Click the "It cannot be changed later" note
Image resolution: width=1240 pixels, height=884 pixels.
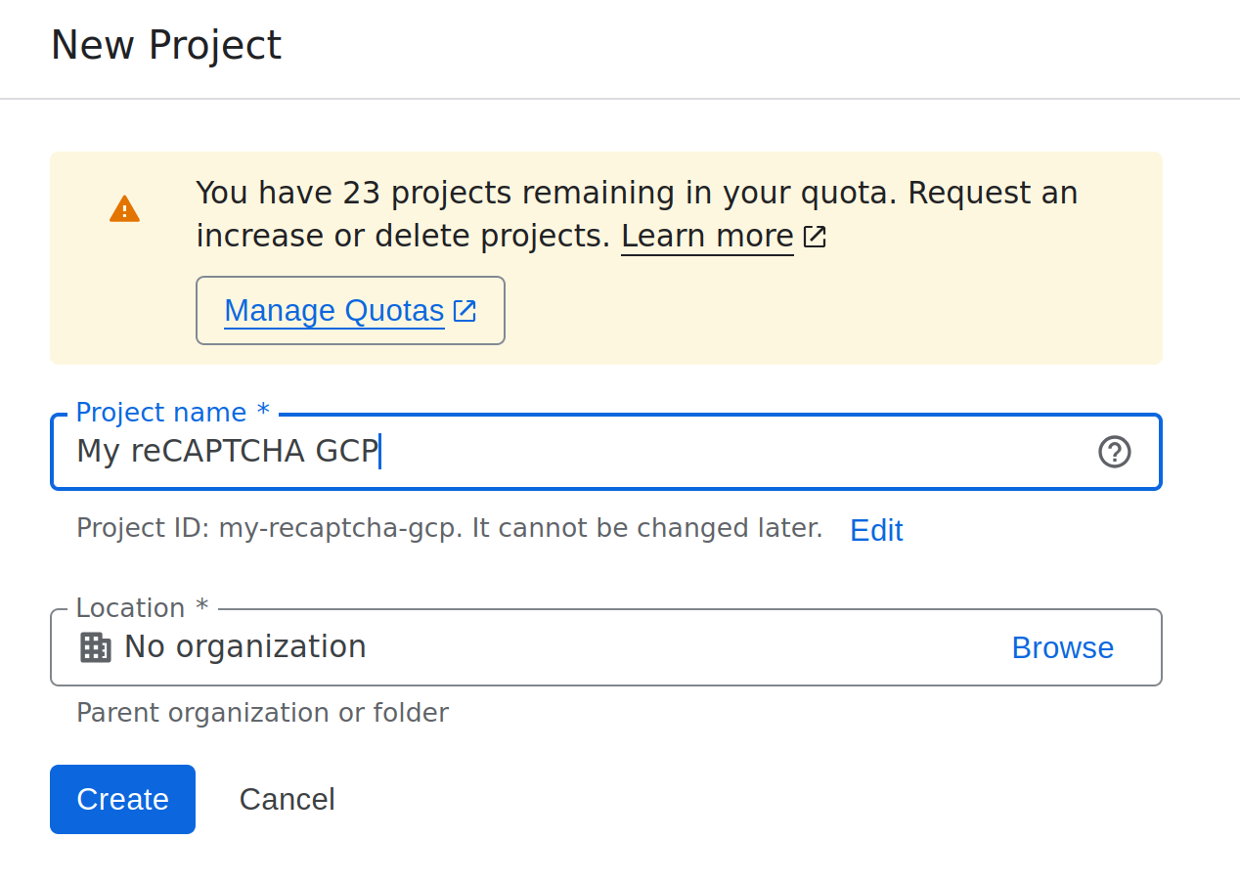coord(647,528)
